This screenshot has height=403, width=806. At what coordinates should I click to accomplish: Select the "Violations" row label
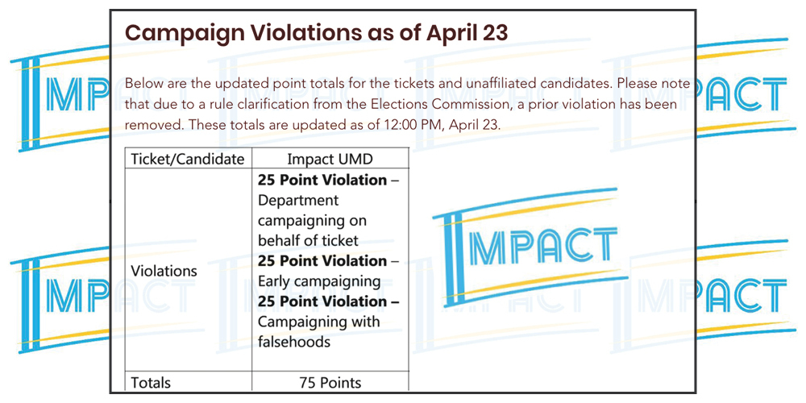tap(164, 271)
